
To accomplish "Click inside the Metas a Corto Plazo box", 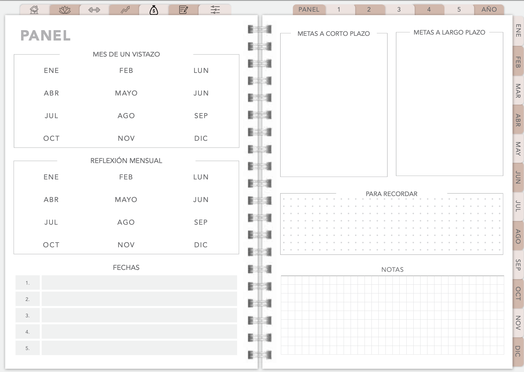I will pos(333,107).
